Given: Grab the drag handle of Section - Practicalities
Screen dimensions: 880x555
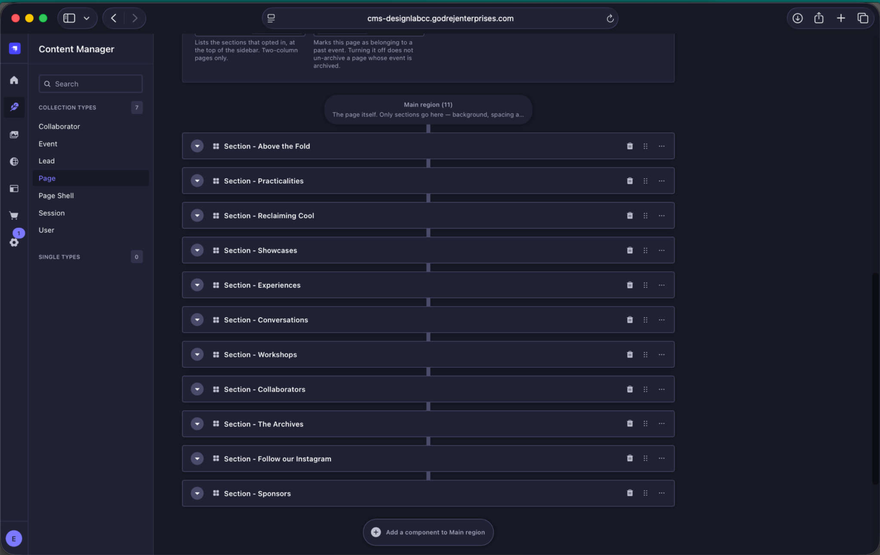Looking at the screenshot, I should click(645, 181).
